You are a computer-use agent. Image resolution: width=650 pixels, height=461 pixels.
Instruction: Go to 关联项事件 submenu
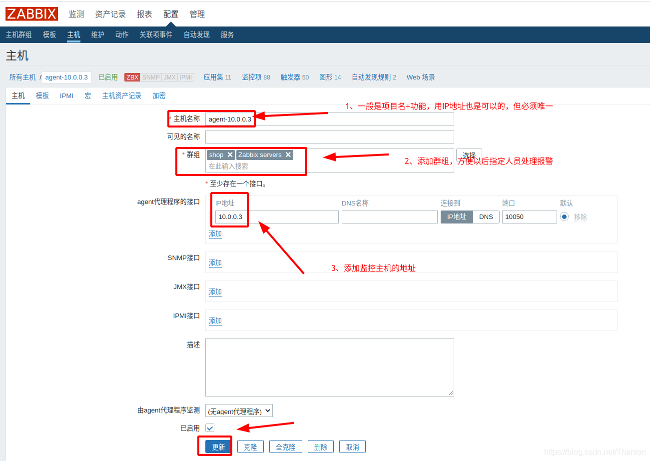click(x=156, y=34)
